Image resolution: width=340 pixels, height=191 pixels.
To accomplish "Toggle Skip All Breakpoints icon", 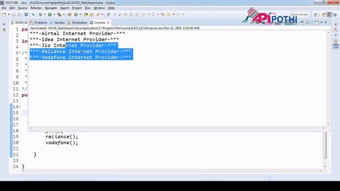I will tap(33, 14).
